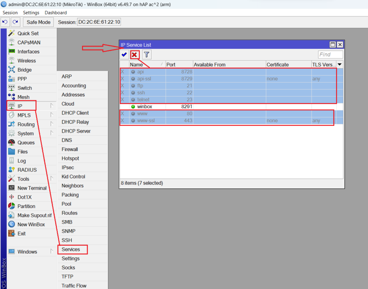368x289 pixels.
Task: Open the Session menu
Action: point(10,13)
